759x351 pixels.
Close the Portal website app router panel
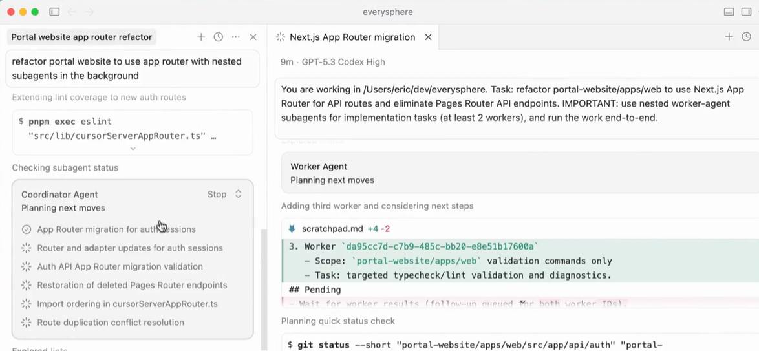pos(253,37)
